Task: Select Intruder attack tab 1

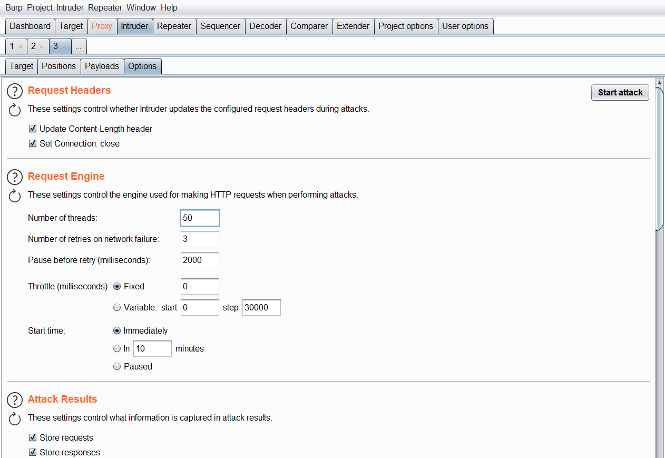Action: pyautogui.click(x=12, y=46)
